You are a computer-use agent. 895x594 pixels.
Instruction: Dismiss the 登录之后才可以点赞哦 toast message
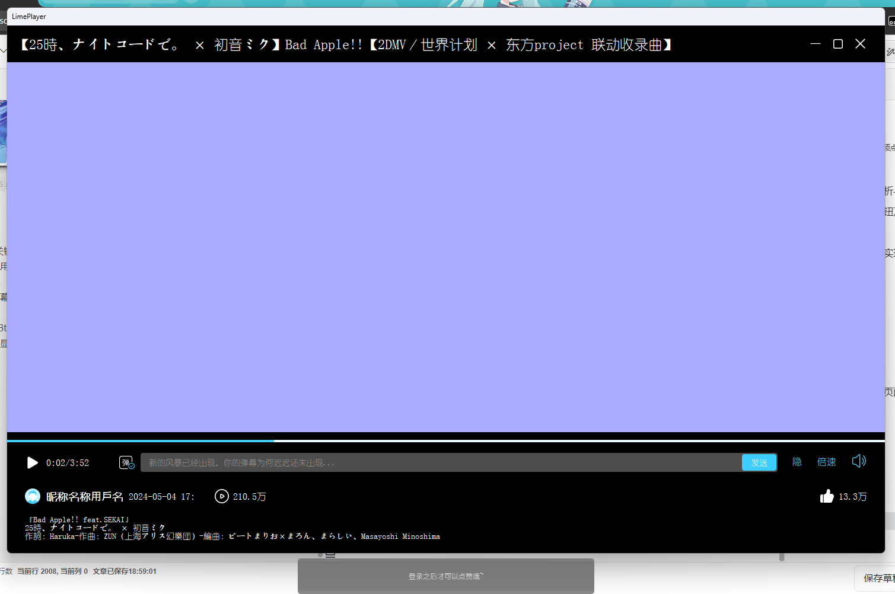pyautogui.click(x=446, y=576)
